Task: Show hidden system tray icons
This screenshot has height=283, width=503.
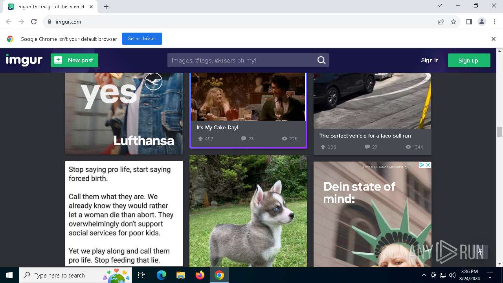Action: pyautogui.click(x=424, y=275)
